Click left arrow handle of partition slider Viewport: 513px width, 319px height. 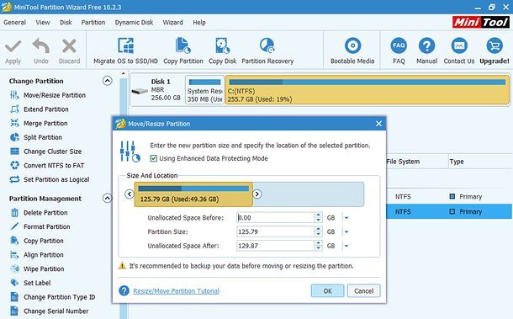tap(130, 194)
